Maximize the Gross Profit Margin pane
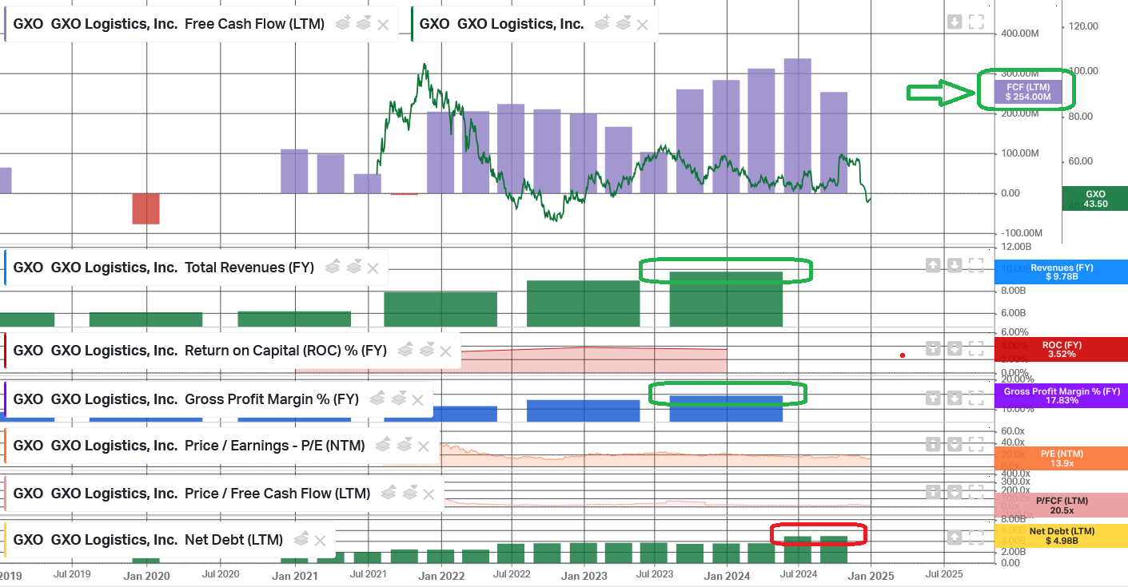The height and width of the screenshot is (587, 1128). pos(976,397)
